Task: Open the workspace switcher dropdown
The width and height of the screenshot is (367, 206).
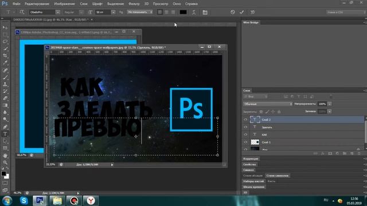Action: point(346,12)
